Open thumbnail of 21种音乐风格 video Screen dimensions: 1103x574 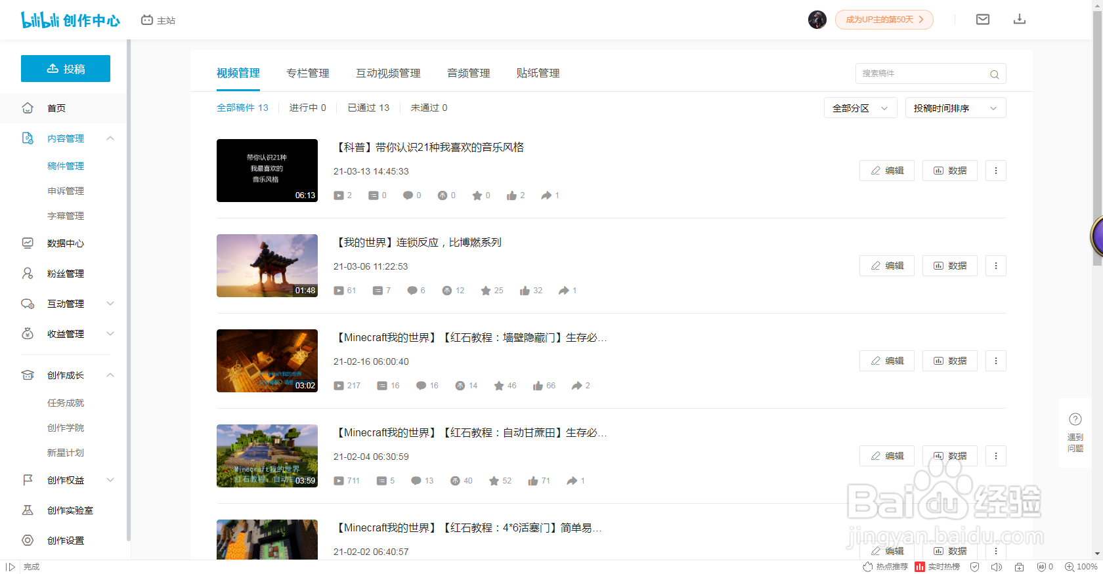tap(267, 171)
